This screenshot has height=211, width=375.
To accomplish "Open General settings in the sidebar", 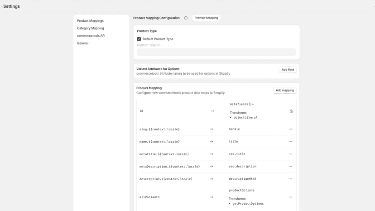I will pyautogui.click(x=83, y=43).
